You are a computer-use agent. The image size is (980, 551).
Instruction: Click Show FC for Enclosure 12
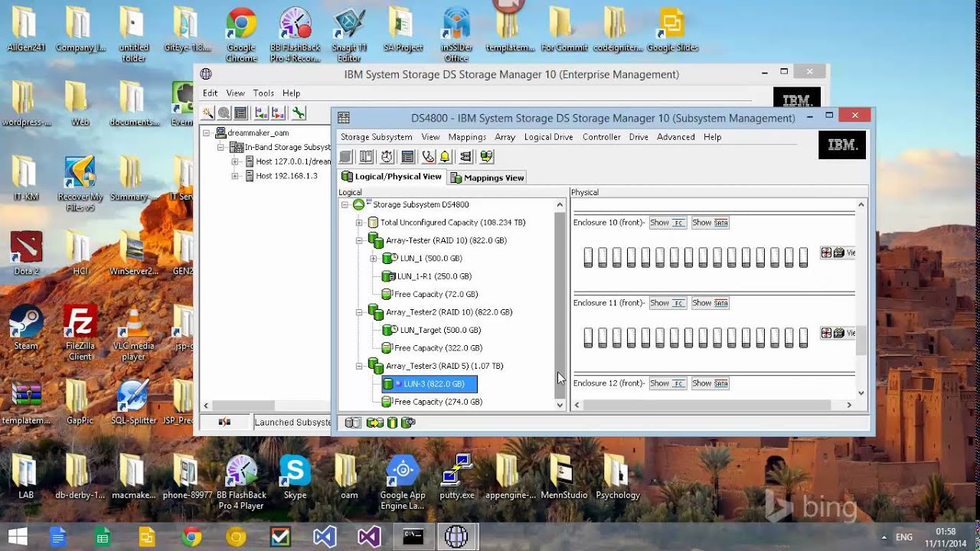pos(668,383)
